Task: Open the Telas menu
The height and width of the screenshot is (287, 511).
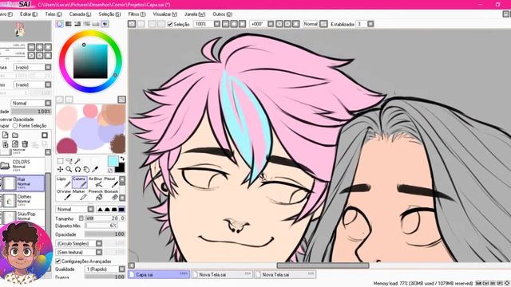Action: (x=53, y=14)
